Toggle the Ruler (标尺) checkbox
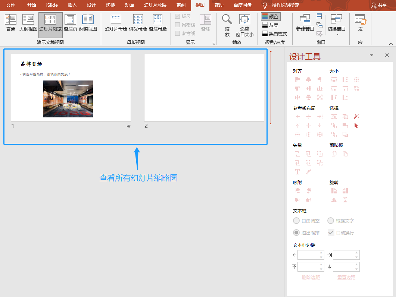 click(x=178, y=16)
